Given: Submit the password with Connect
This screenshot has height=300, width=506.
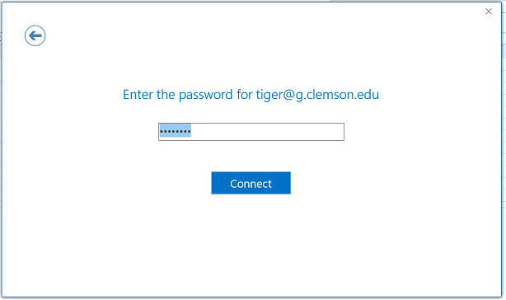Looking at the screenshot, I should (x=251, y=183).
